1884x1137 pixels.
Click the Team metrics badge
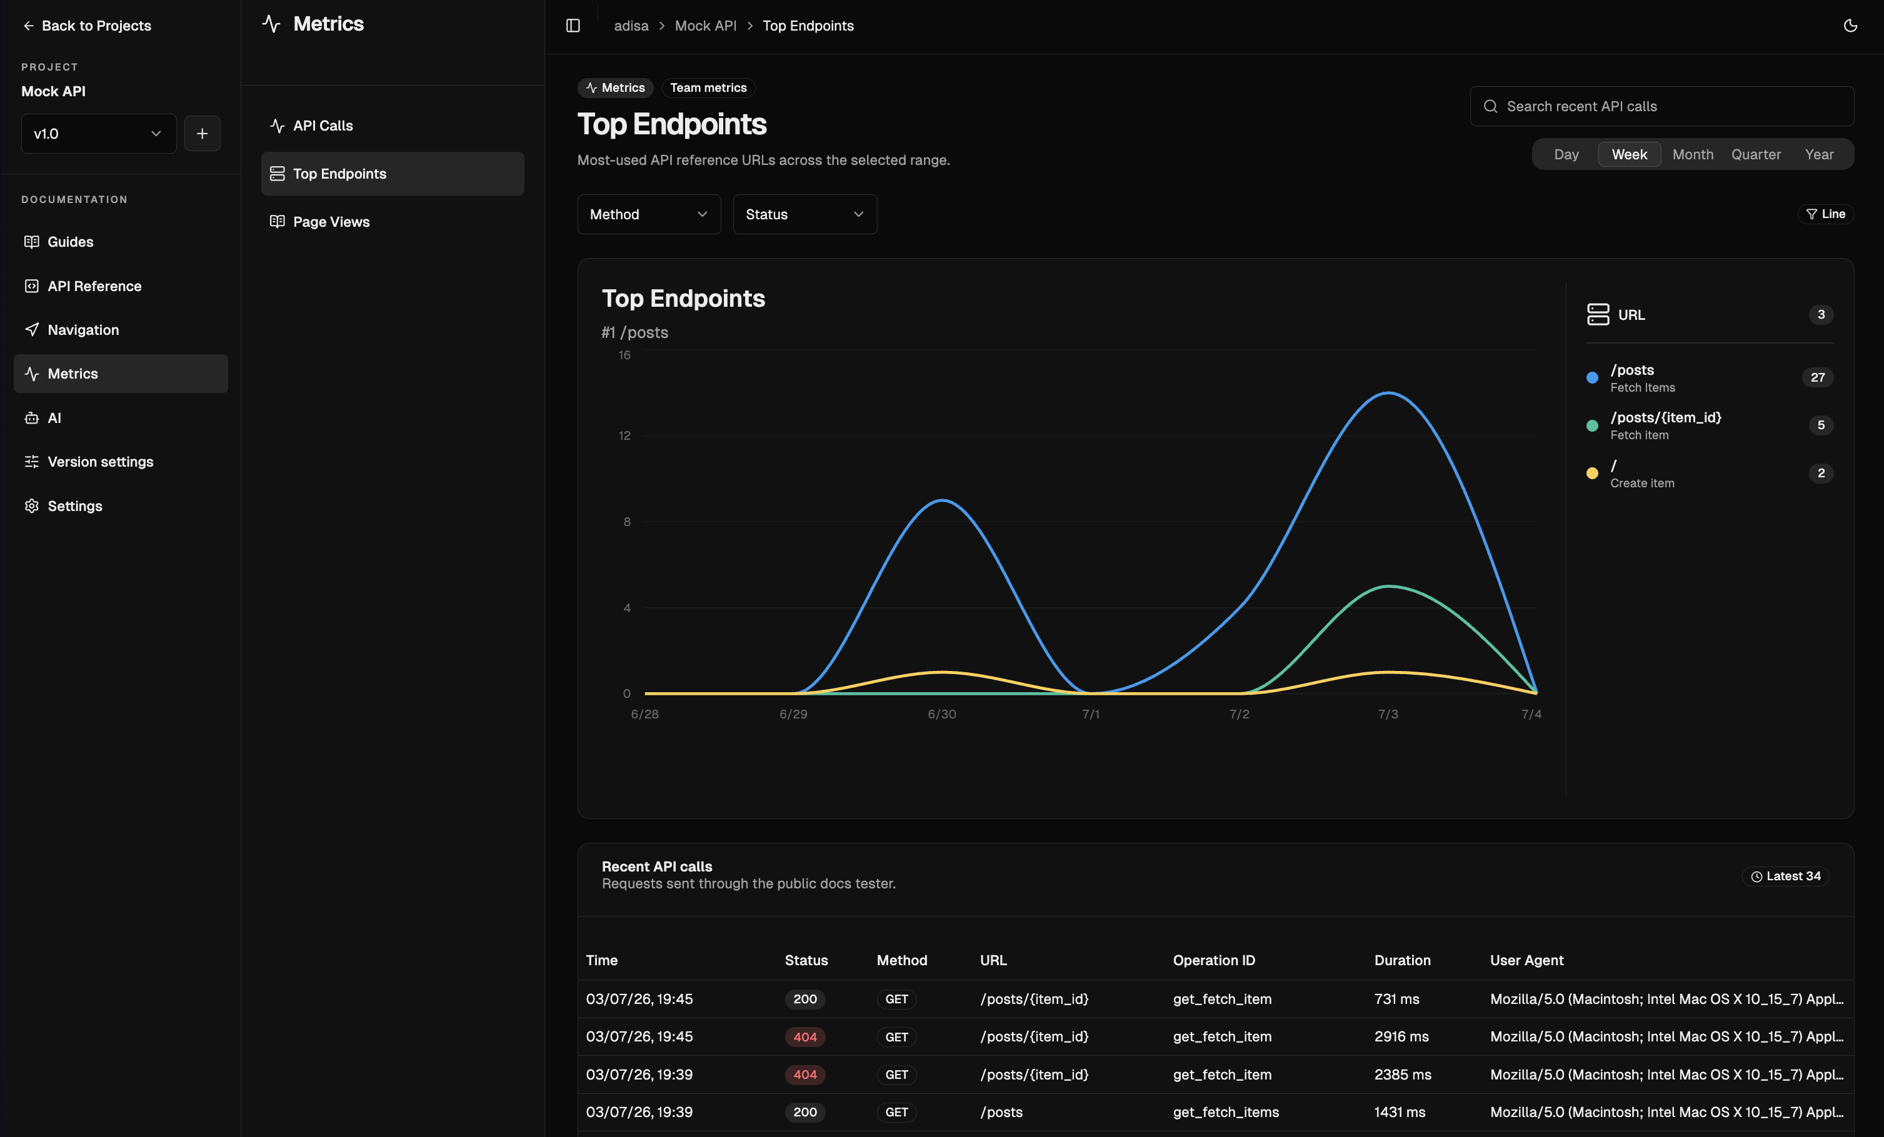pyautogui.click(x=708, y=88)
